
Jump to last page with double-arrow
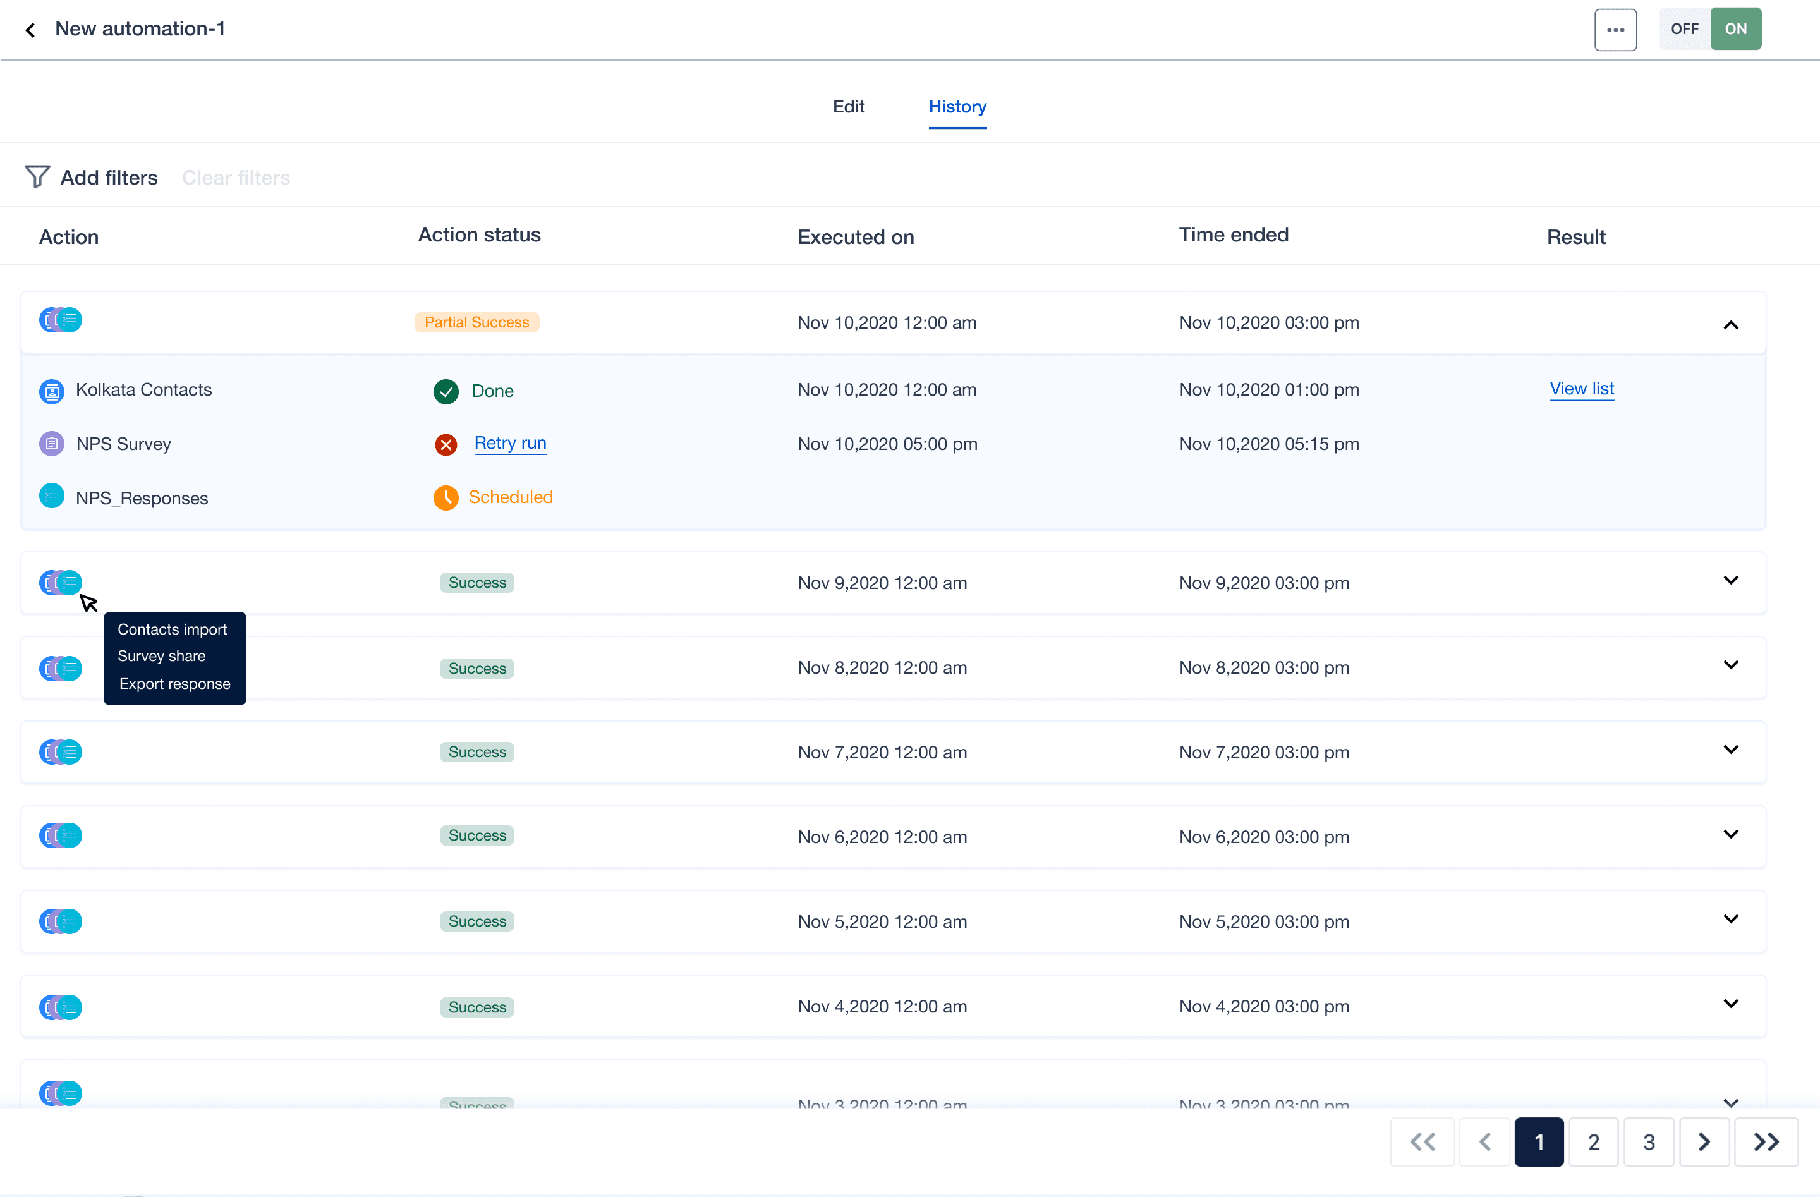coord(1766,1142)
